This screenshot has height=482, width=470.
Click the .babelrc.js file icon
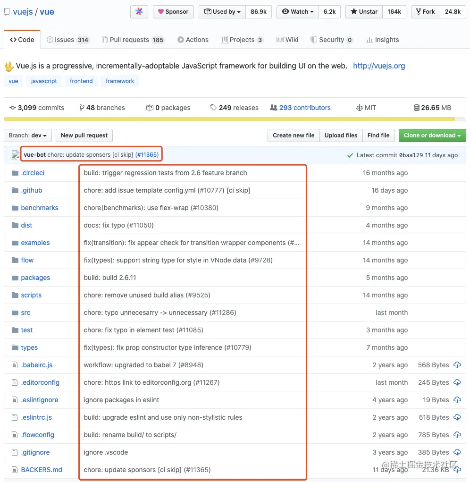[x=15, y=365]
